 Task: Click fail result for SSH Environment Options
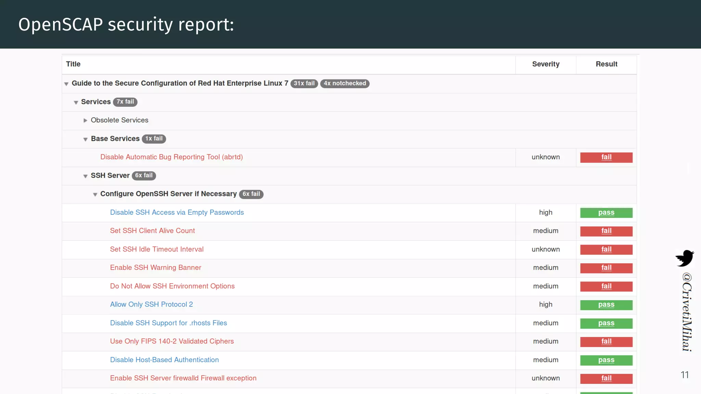pyautogui.click(x=606, y=287)
